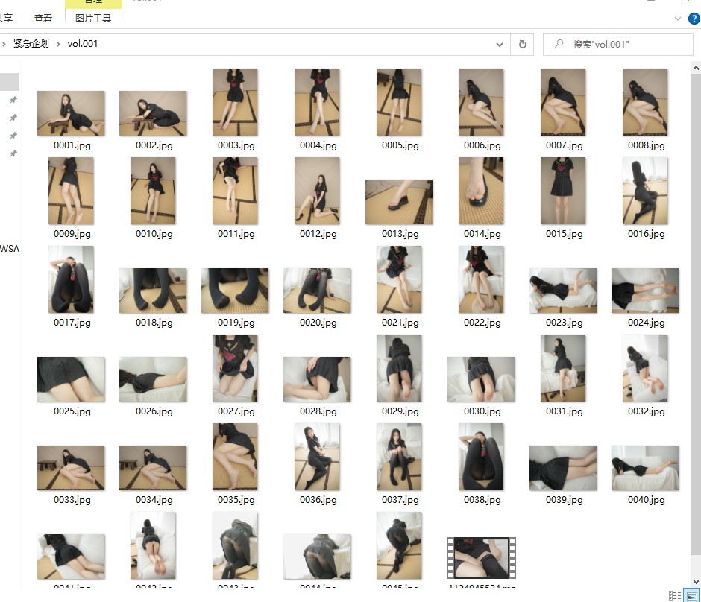The height and width of the screenshot is (602, 701).
Task: Click the file name 0032.jpg
Action: tap(647, 411)
